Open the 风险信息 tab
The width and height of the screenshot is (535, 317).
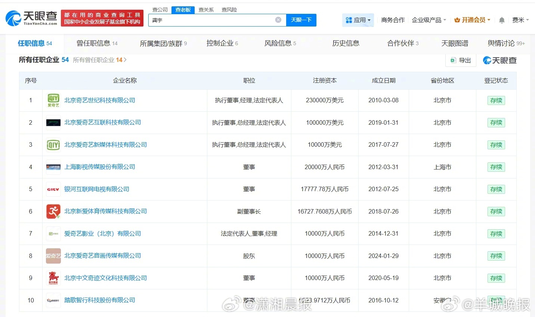(278, 43)
